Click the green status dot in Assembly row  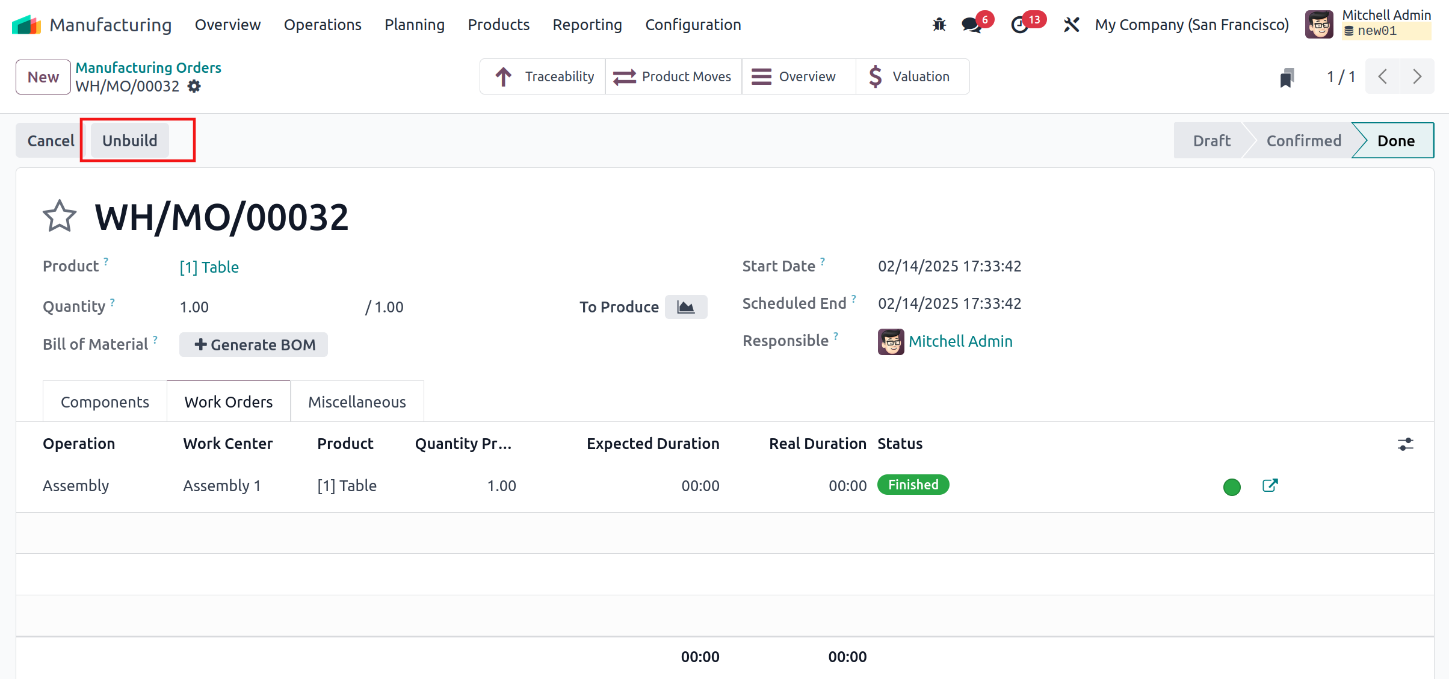tap(1232, 487)
